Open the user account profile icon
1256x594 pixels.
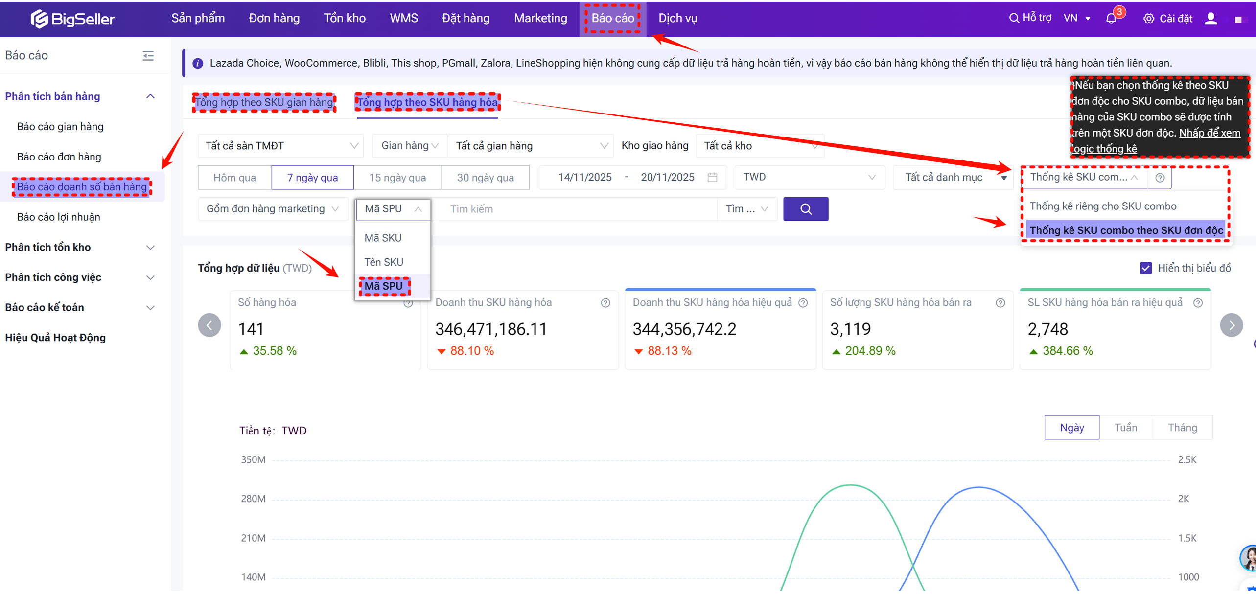point(1210,19)
